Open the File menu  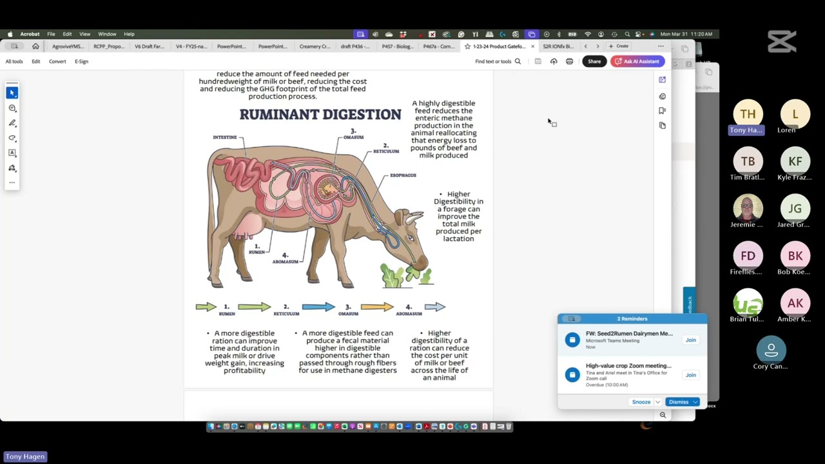[51, 34]
